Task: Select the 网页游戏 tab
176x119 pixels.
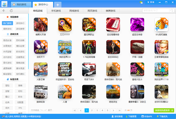Action: click(x=92, y=11)
